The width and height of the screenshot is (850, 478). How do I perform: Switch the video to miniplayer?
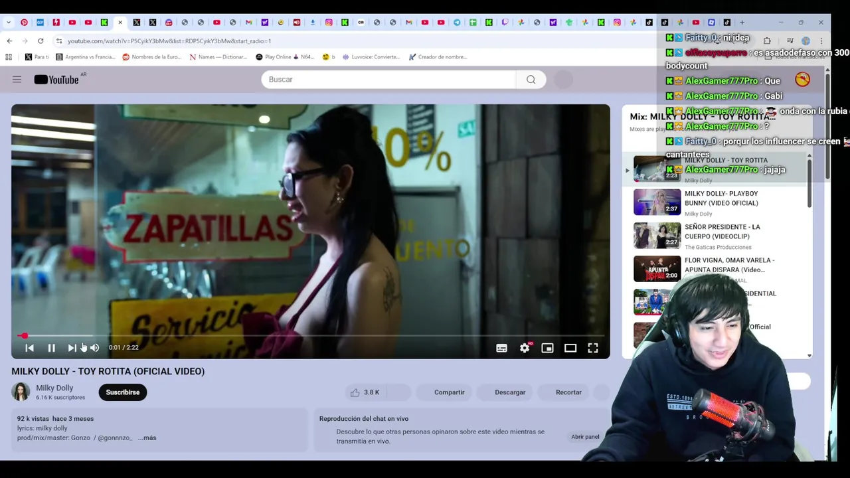[547, 348]
